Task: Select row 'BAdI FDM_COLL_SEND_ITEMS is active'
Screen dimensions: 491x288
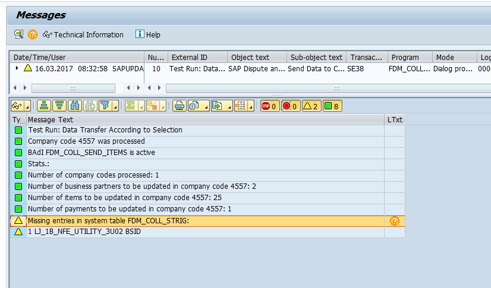Action: (206, 152)
